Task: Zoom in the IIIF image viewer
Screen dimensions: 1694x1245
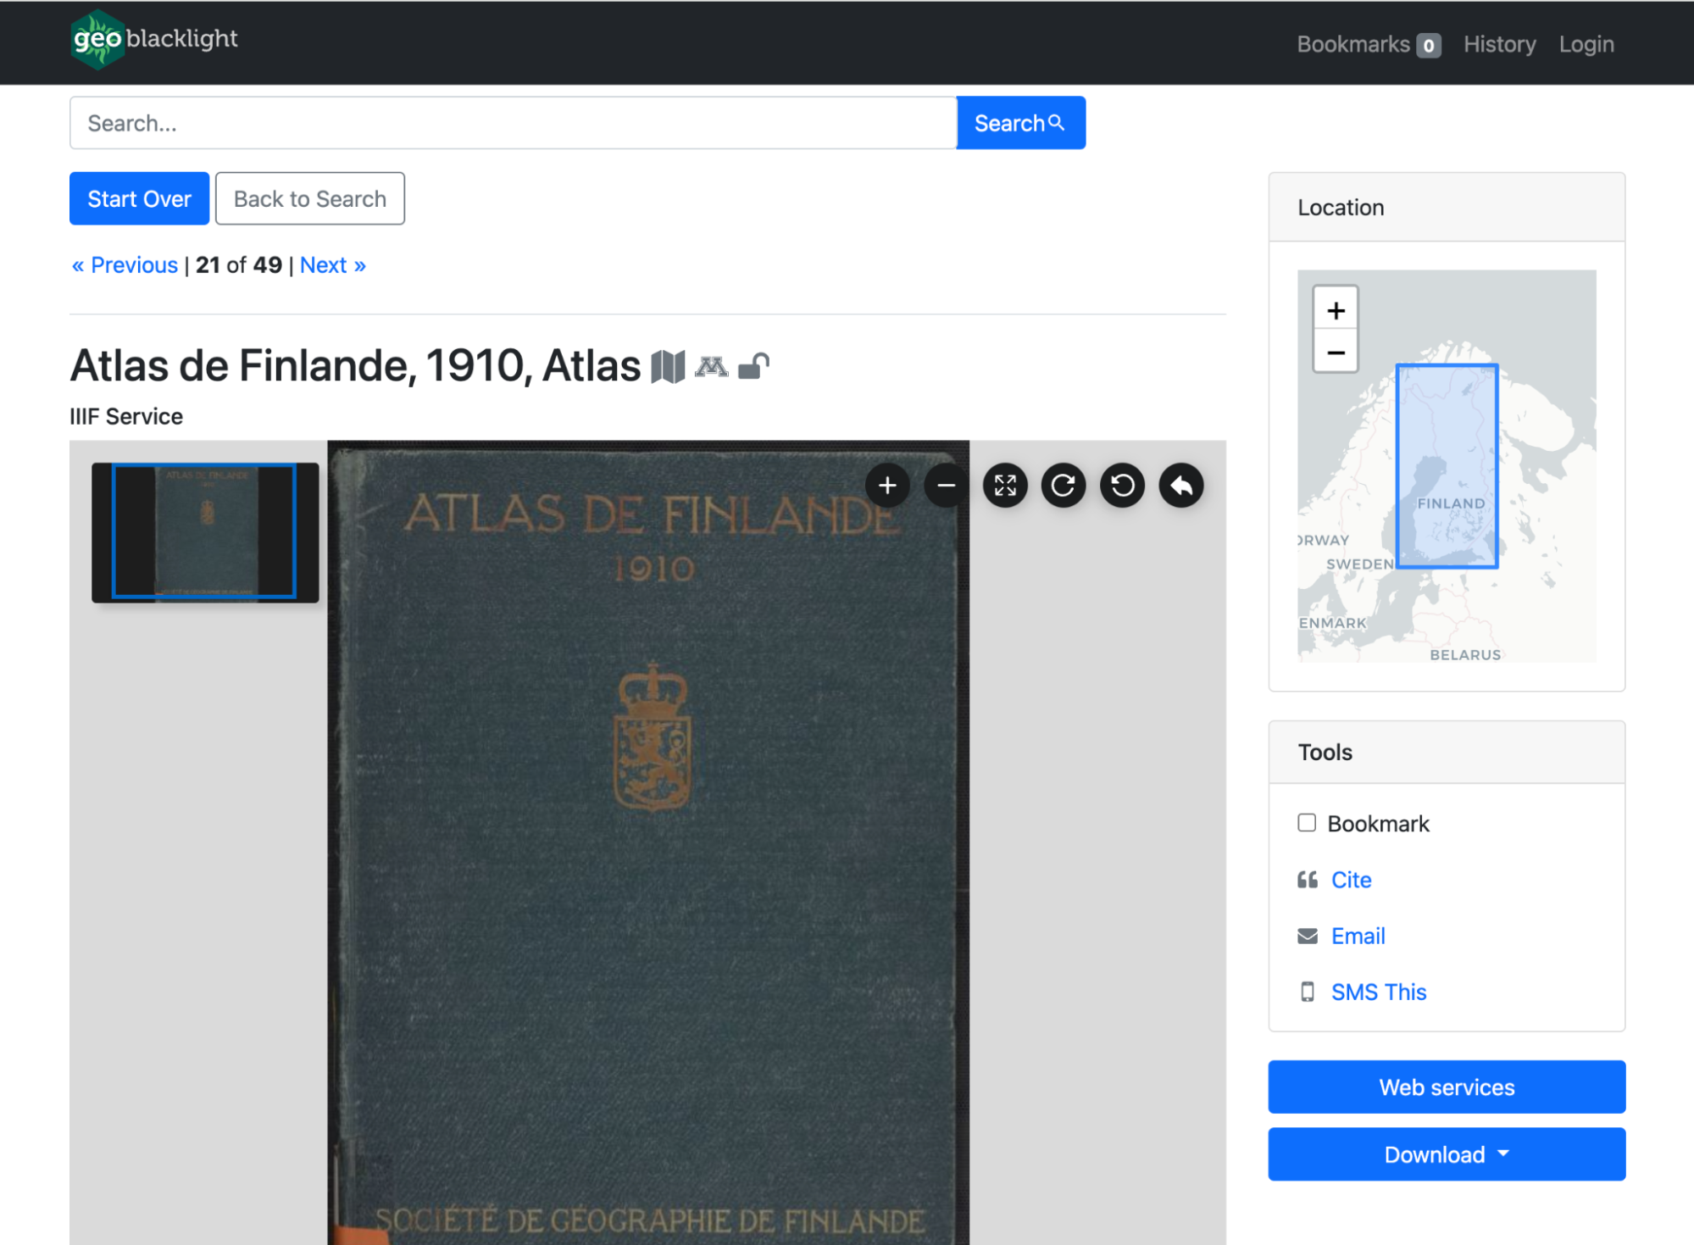Action: [x=887, y=486]
